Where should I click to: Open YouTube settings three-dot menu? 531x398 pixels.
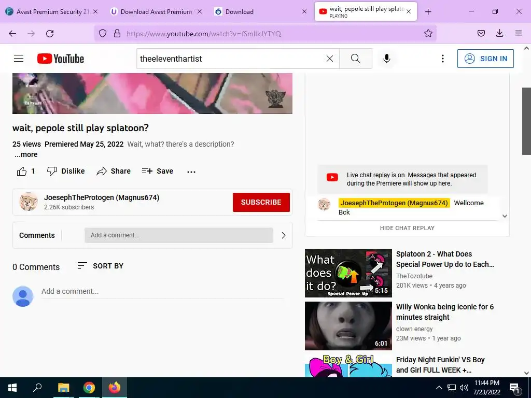443,59
